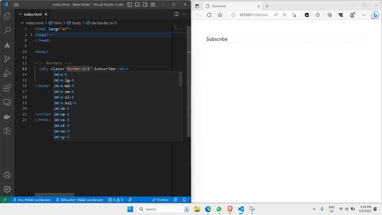Open Edge Collections icon

(329, 15)
